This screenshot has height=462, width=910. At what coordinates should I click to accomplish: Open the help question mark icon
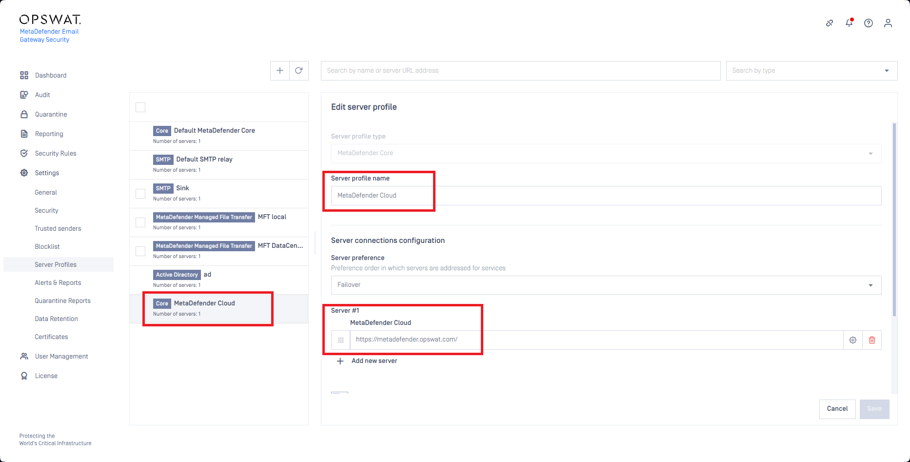pyautogui.click(x=869, y=23)
